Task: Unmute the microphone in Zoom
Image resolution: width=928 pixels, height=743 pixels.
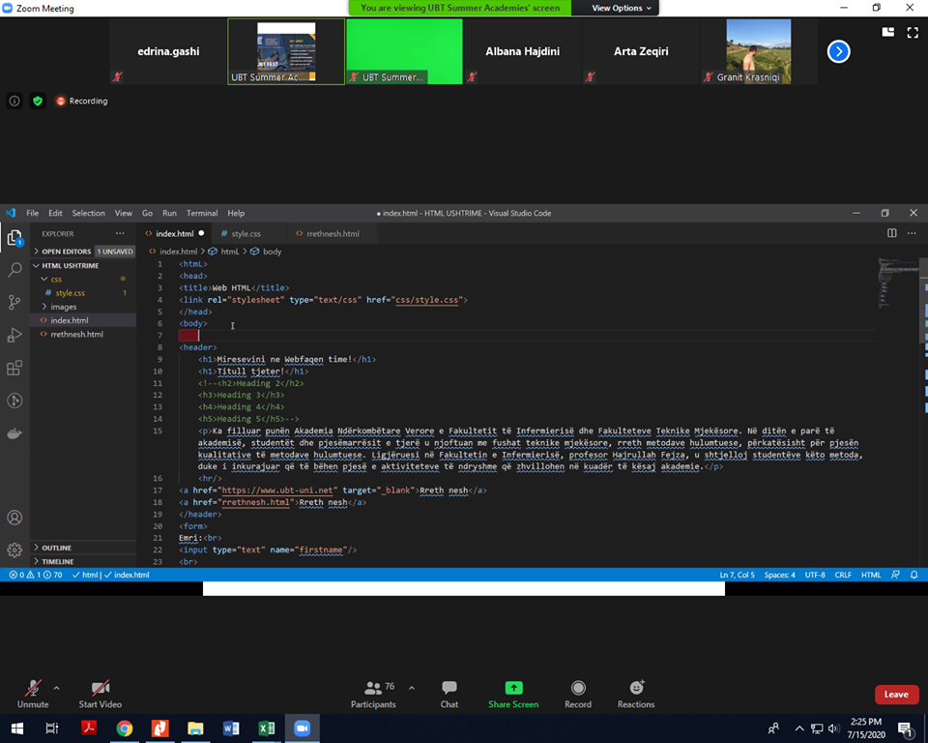Action: tap(32, 694)
